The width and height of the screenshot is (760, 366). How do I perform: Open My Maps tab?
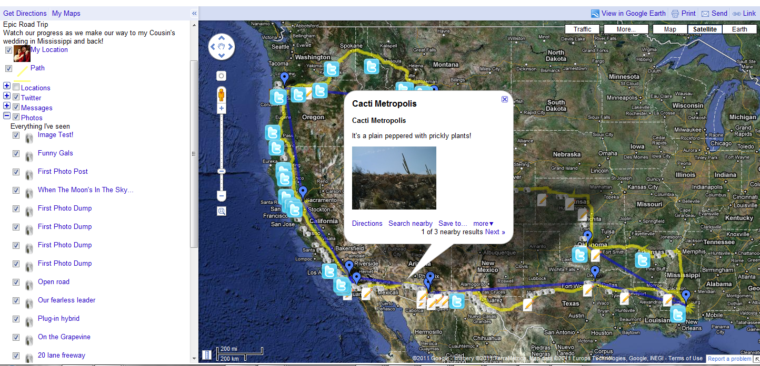66,13
